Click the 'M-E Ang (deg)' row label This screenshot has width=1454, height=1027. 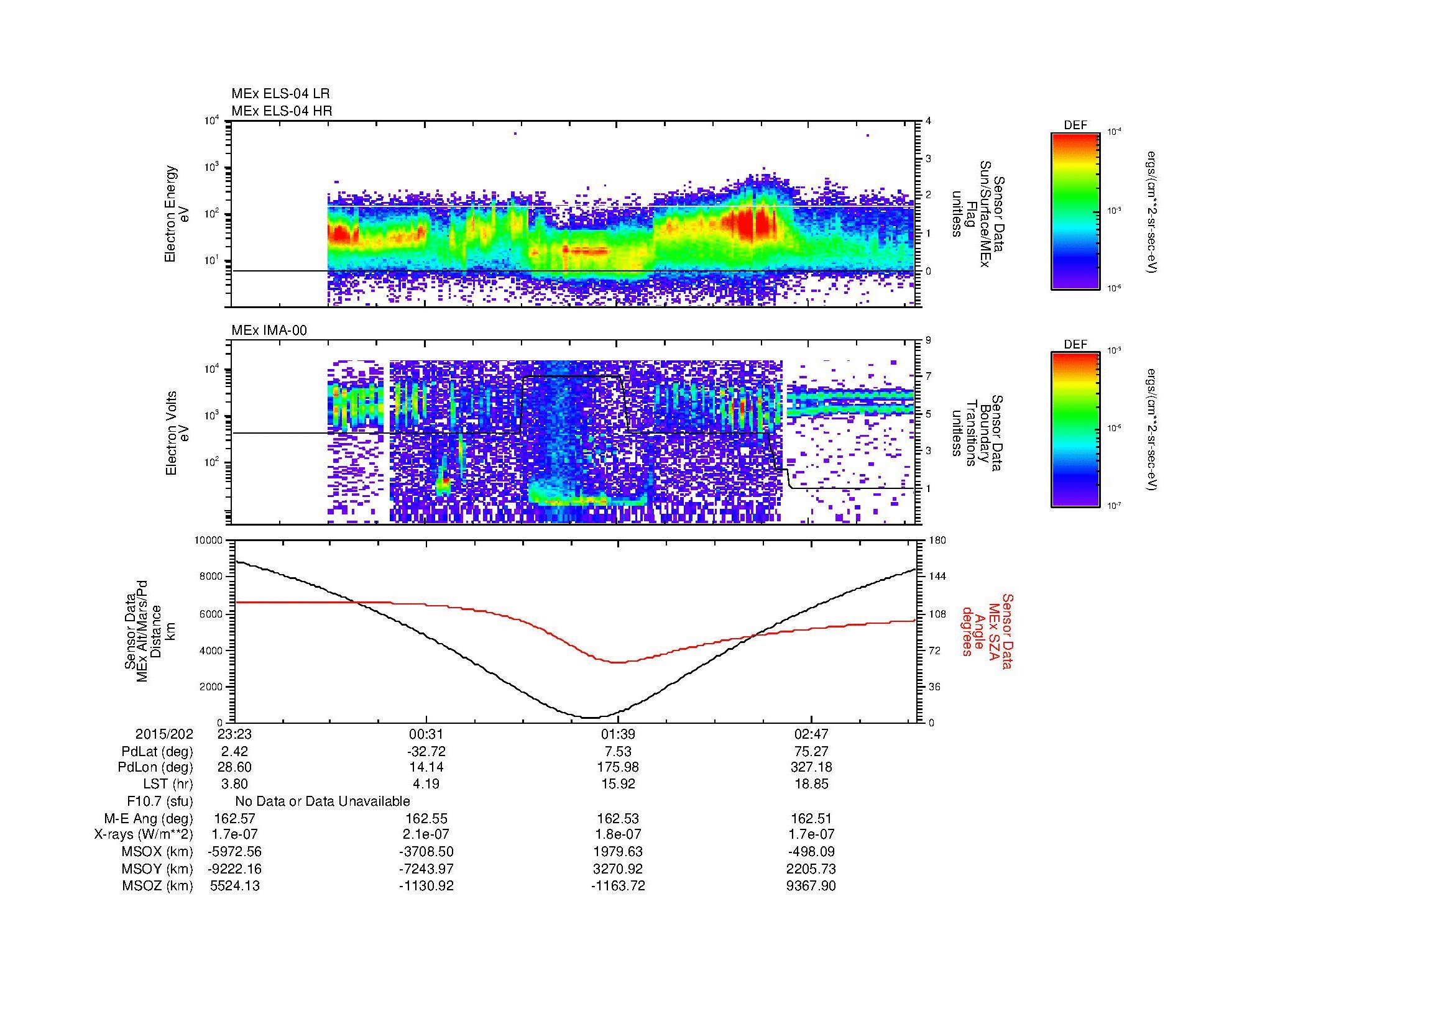149,819
